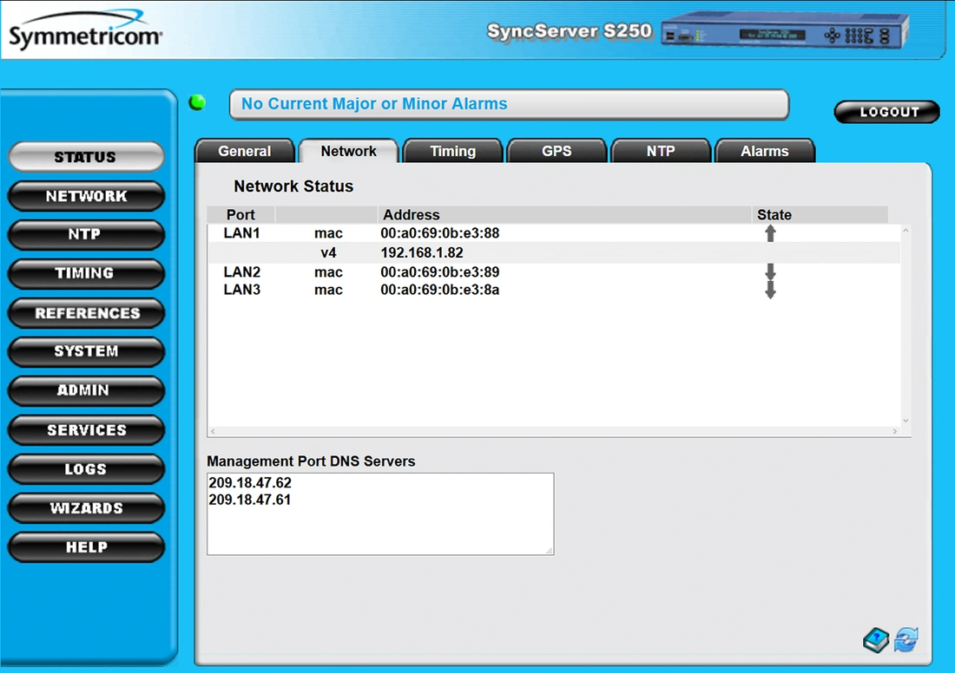Screen dimensions: 955x673
Task: Click the Address column header
Action: tap(564, 215)
